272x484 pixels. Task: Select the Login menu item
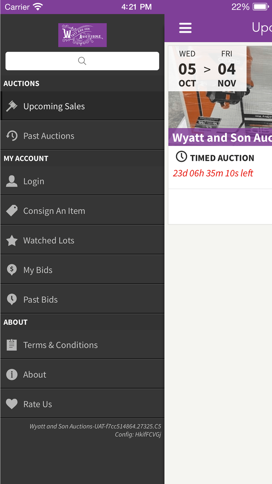click(x=34, y=181)
